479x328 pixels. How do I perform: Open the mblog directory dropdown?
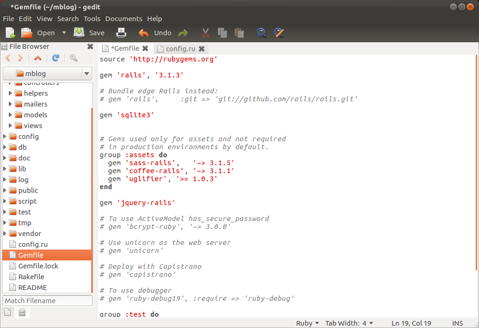[x=86, y=74]
